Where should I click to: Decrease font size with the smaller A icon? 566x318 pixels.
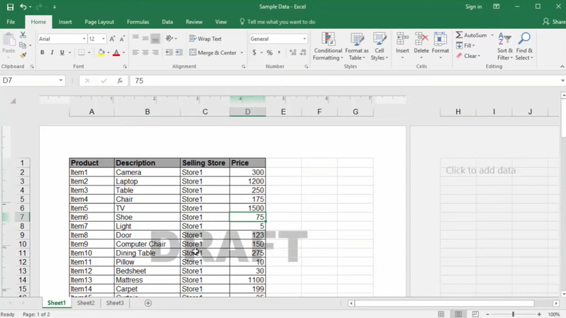[x=122, y=38]
